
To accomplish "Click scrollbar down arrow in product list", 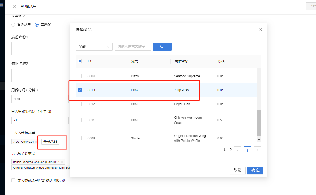I will 259,140.
